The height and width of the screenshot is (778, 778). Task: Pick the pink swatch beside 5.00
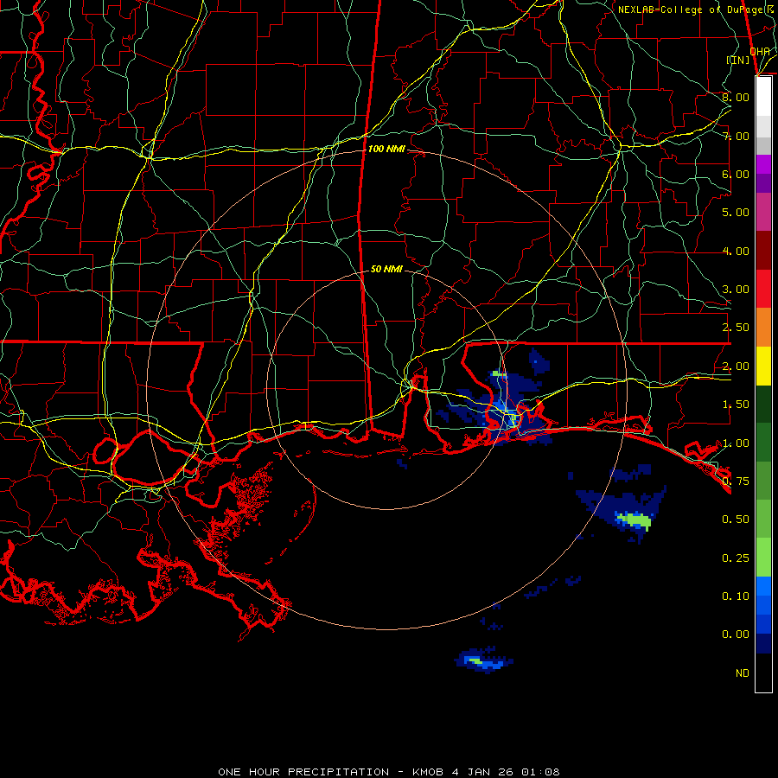763,212
